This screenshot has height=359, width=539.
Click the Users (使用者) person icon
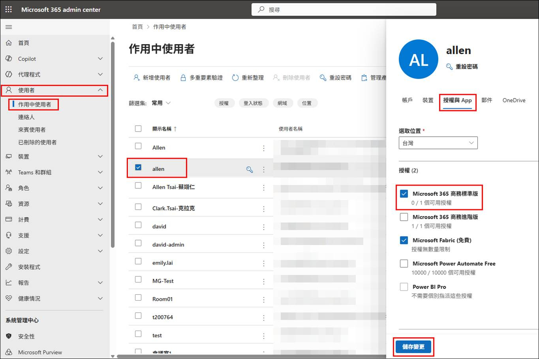(x=9, y=90)
